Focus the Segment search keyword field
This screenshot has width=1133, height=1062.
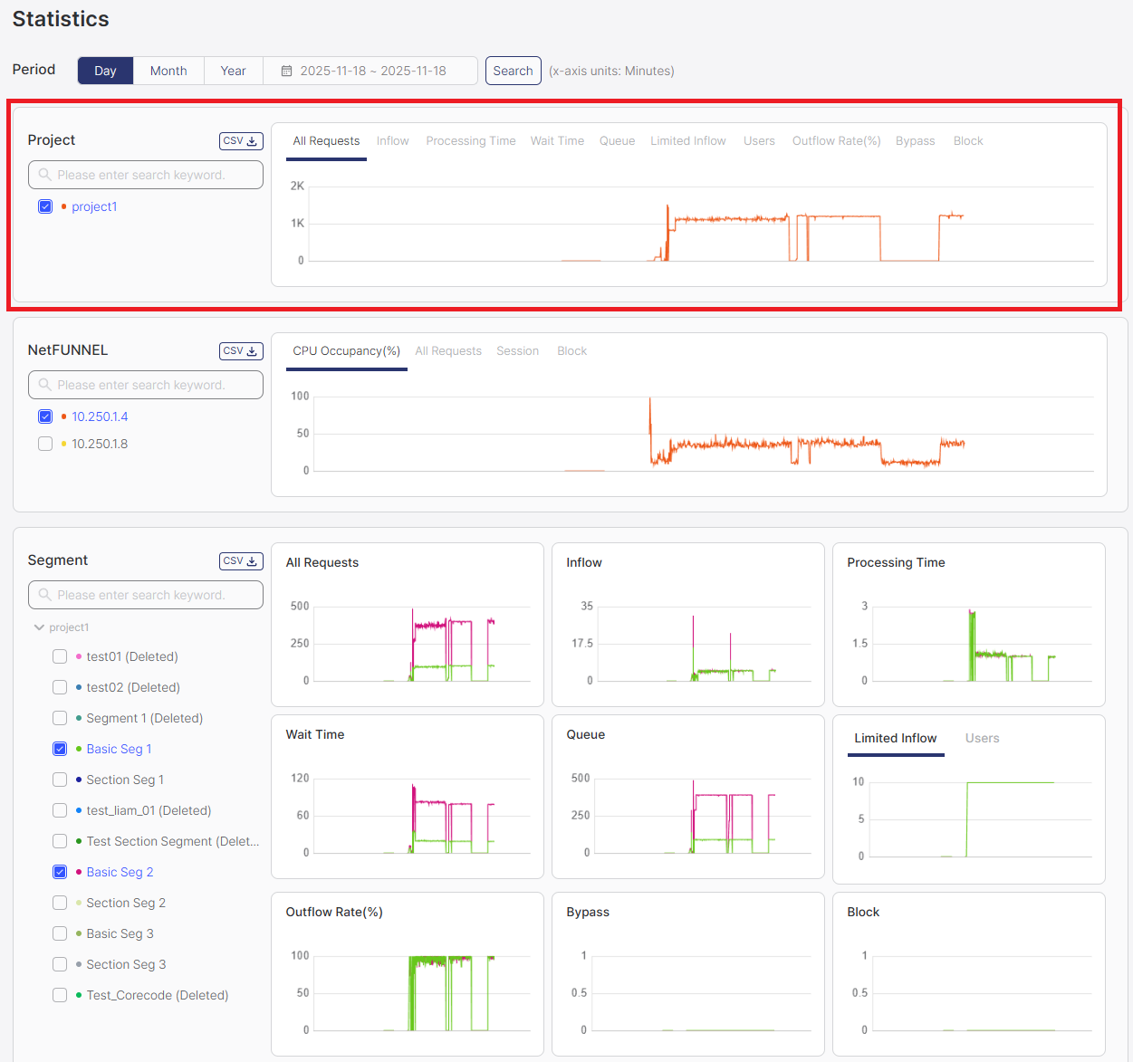[154, 595]
